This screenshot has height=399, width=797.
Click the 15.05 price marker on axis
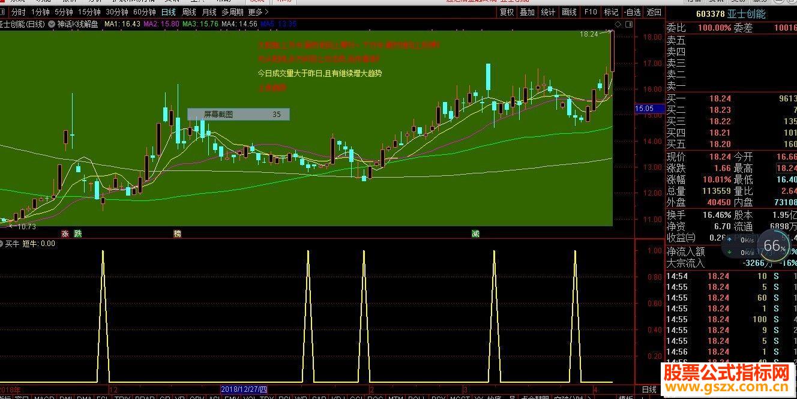pos(649,109)
